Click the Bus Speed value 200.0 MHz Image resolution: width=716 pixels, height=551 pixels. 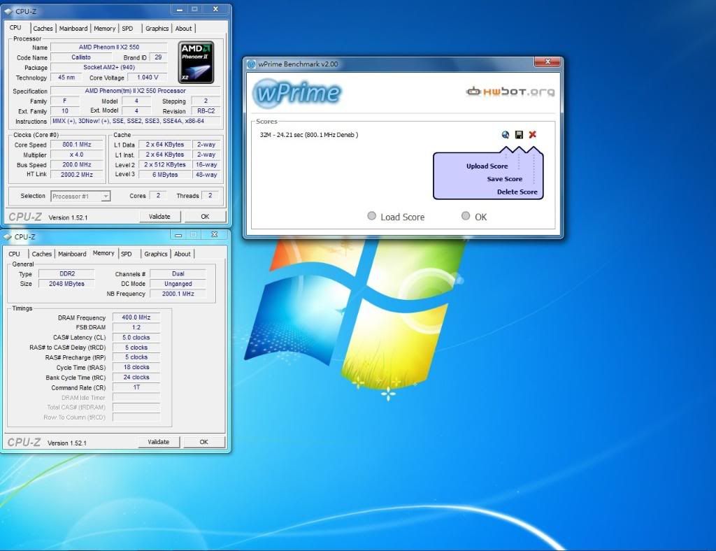(77, 165)
